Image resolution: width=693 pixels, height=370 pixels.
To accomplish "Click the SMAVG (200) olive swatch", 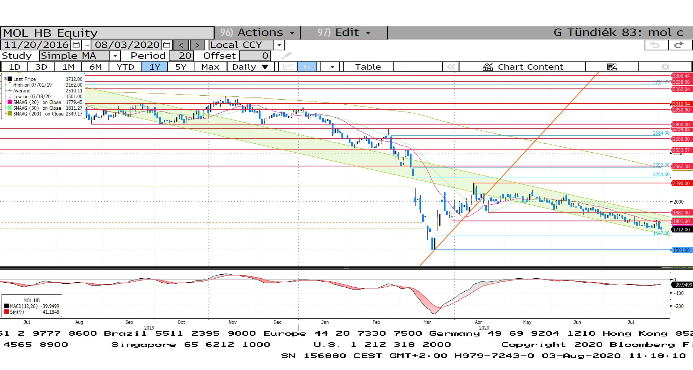I will (10, 113).
